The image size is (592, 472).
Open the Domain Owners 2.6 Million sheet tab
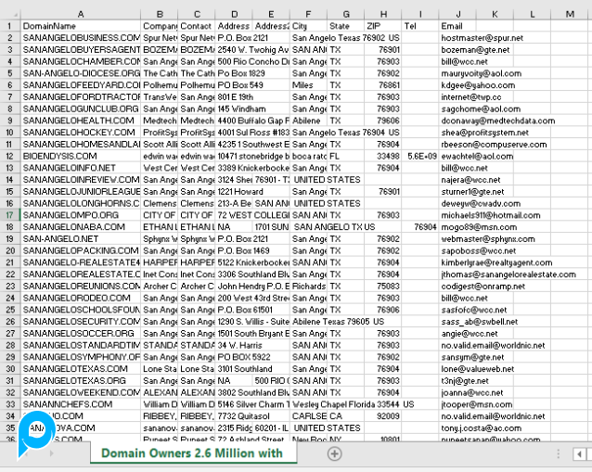(x=191, y=453)
